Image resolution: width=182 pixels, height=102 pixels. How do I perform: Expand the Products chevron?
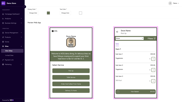(x=21, y=37)
